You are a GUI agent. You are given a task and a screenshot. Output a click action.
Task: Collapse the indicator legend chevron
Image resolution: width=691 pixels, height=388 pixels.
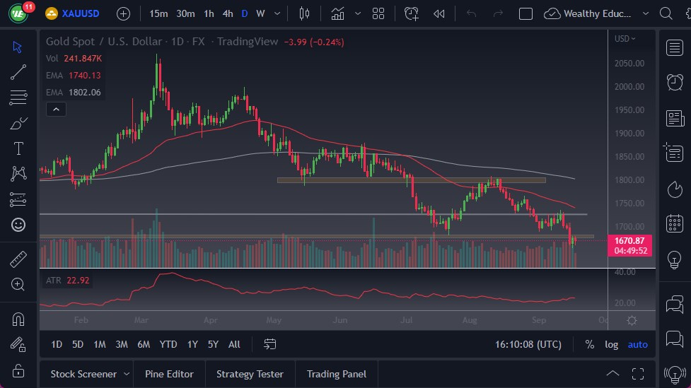click(55, 109)
